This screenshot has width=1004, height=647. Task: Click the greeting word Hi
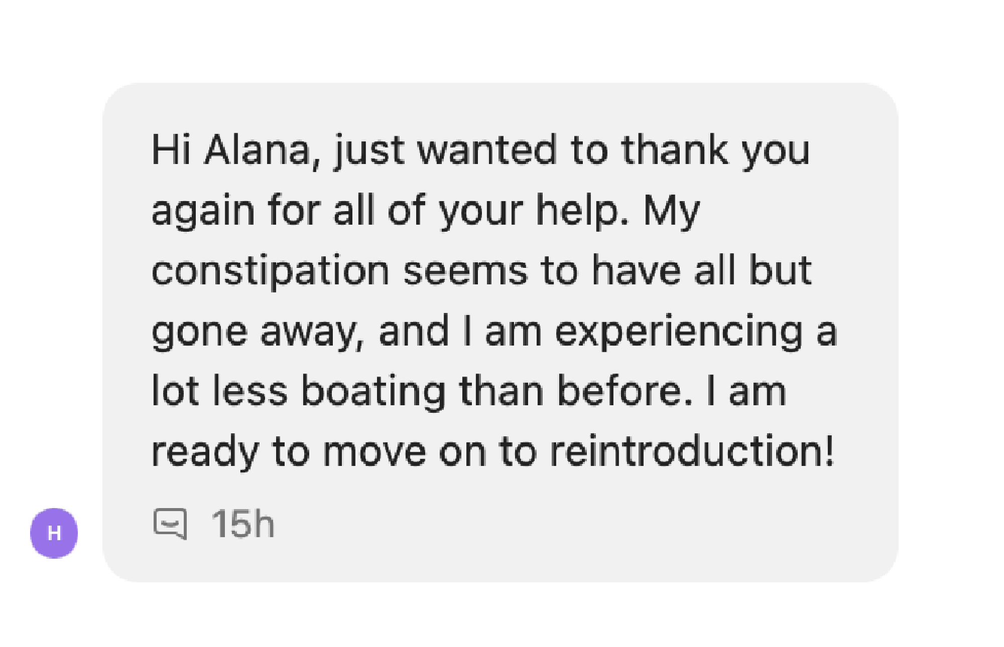171,150
